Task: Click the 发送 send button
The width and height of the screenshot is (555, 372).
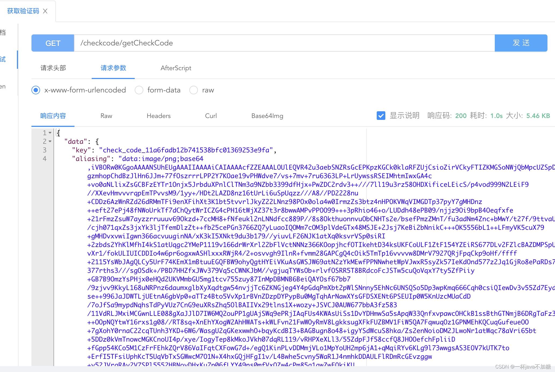Action: click(x=521, y=43)
